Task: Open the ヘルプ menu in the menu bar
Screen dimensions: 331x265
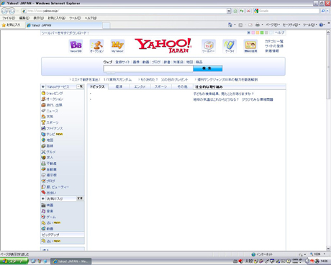Action: (x=91, y=18)
